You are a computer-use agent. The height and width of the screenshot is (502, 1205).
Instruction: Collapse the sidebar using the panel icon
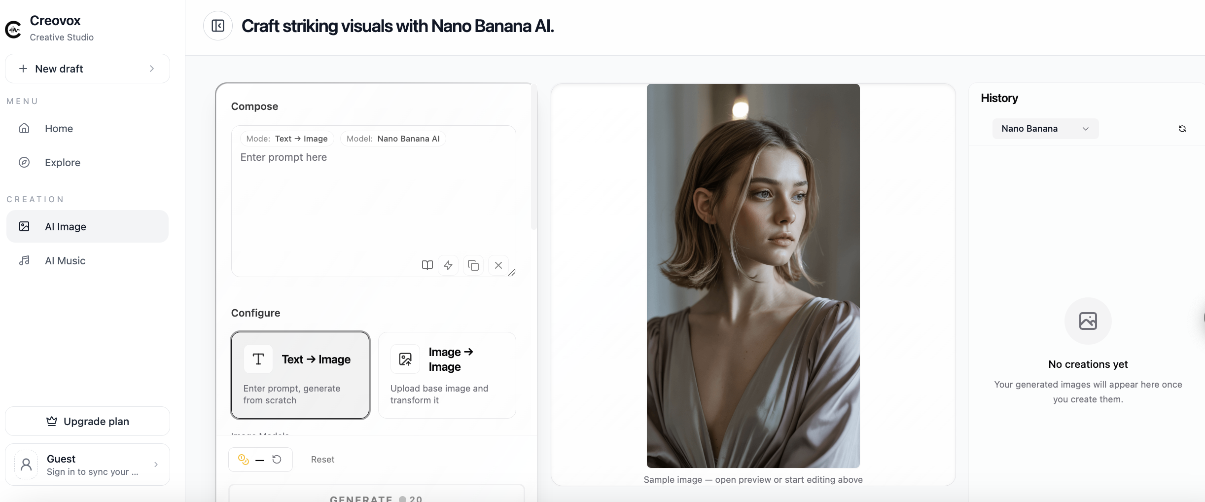coord(217,25)
